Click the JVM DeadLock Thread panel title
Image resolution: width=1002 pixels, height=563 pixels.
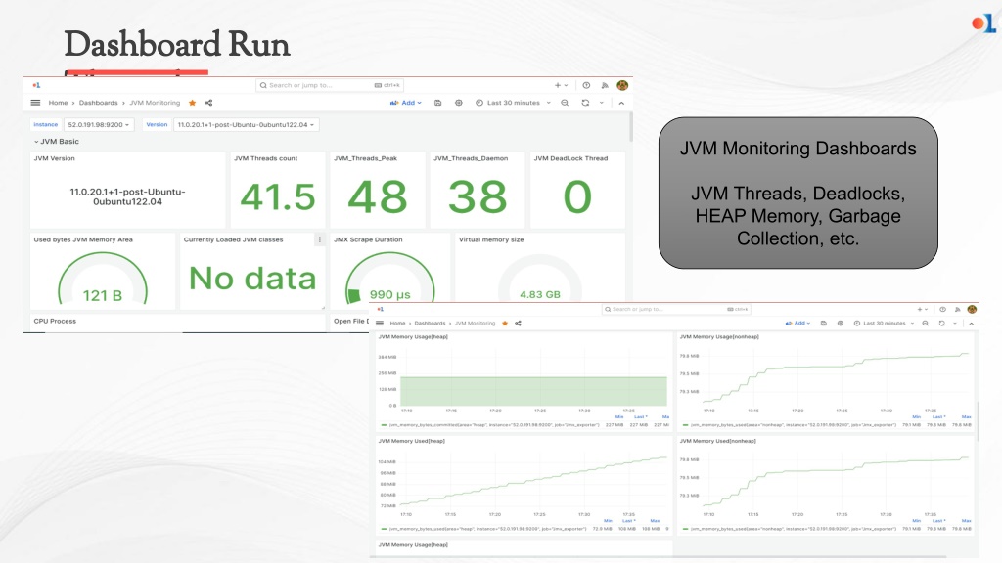point(570,158)
